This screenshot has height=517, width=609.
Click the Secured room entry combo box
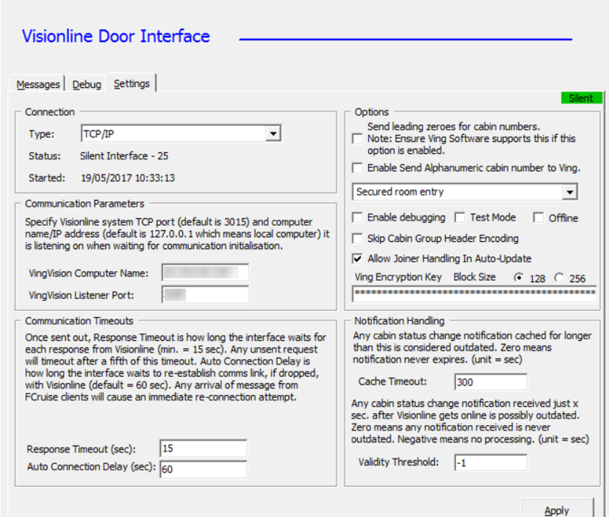465,192
